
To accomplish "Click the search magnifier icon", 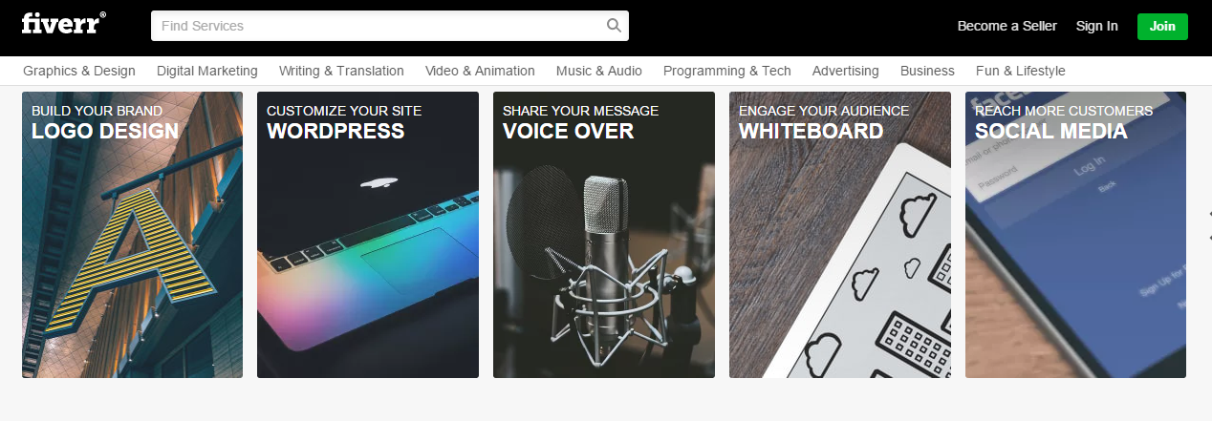I will click(x=614, y=26).
